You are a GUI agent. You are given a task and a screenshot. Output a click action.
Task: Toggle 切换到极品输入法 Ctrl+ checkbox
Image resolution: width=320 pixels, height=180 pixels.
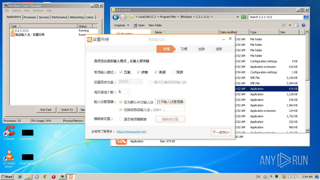pyautogui.click(x=121, y=110)
